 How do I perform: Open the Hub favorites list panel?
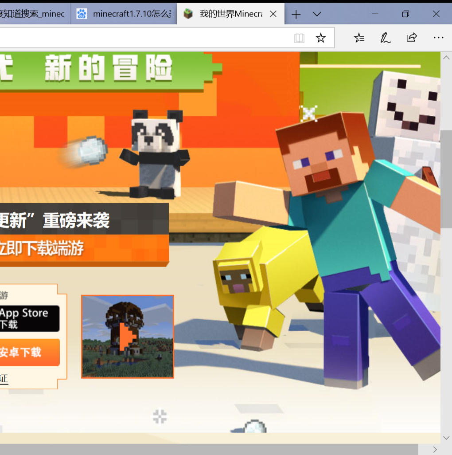(x=359, y=38)
